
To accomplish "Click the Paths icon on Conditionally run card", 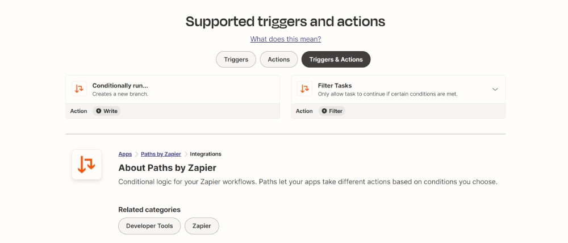I will [79, 89].
